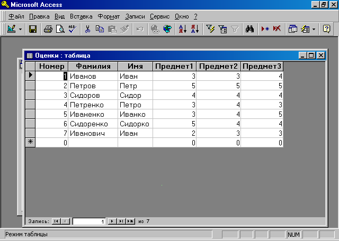Go to the next record navigation button
Viewport: 339px width, 241px height.
(112, 221)
